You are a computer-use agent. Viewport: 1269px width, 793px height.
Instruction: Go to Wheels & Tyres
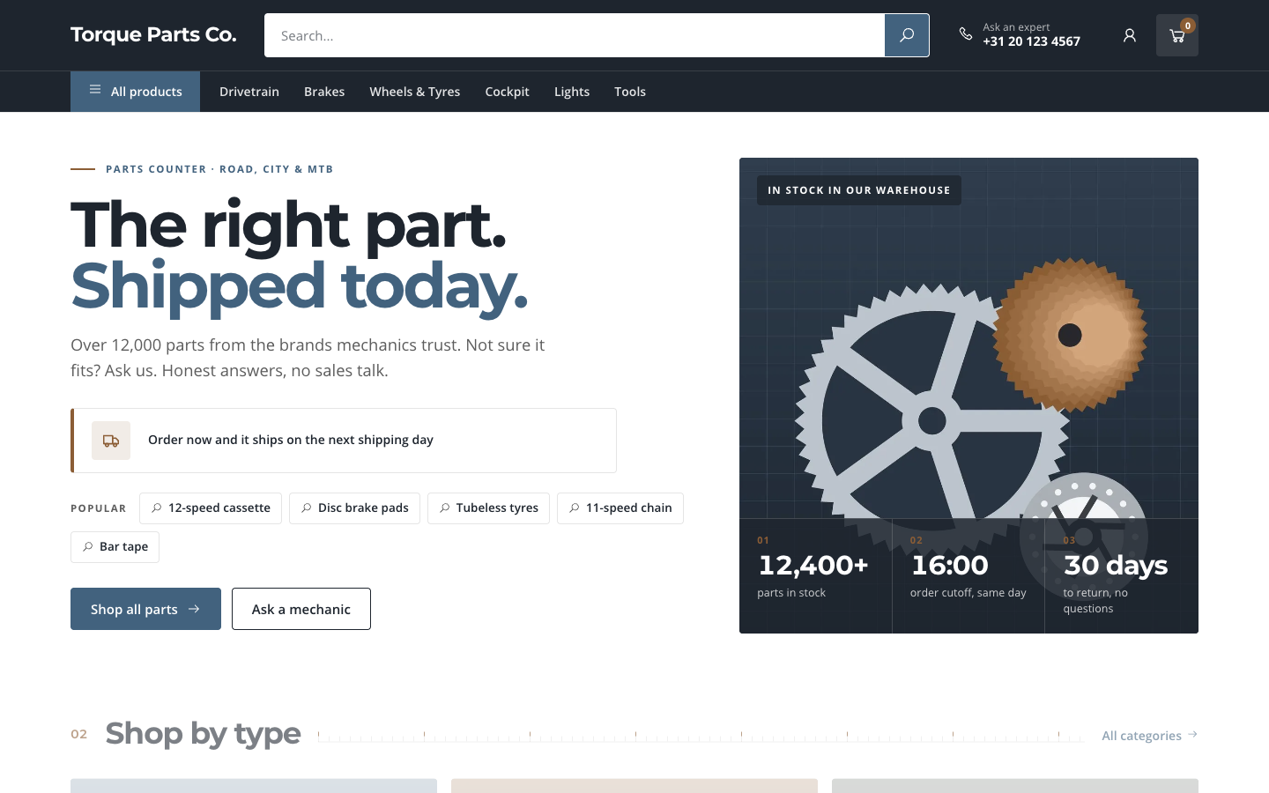coord(415,92)
